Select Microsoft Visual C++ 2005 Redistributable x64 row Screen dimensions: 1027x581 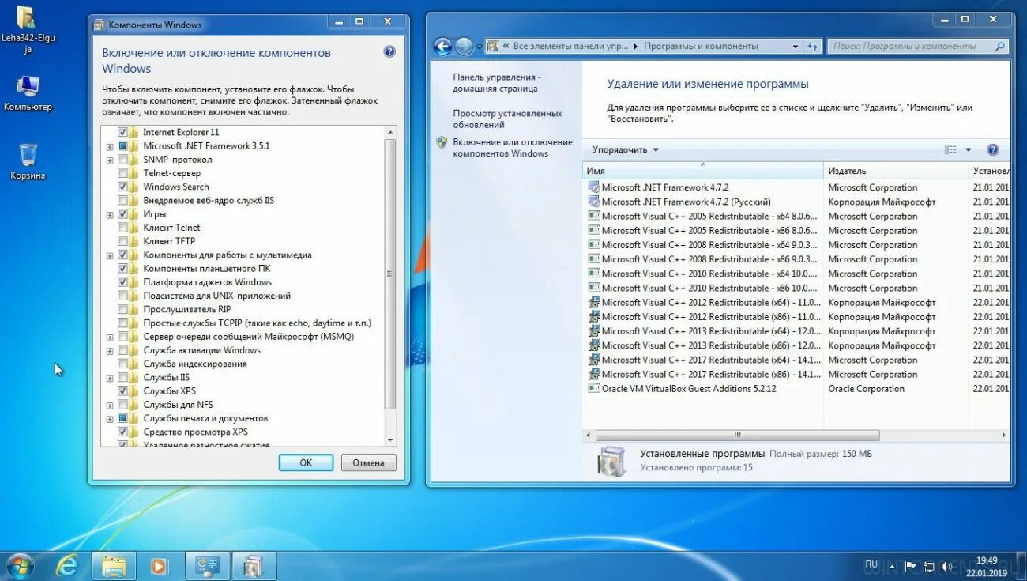click(x=798, y=216)
